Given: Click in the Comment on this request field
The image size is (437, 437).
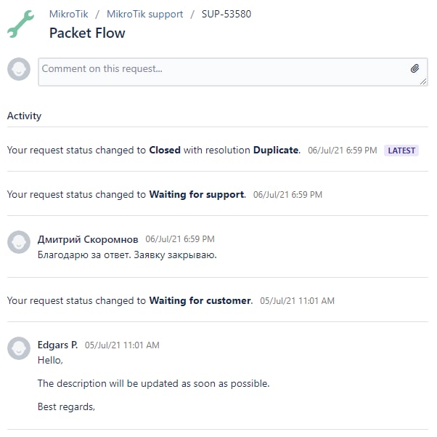Looking at the screenshot, I should coord(233,72).
